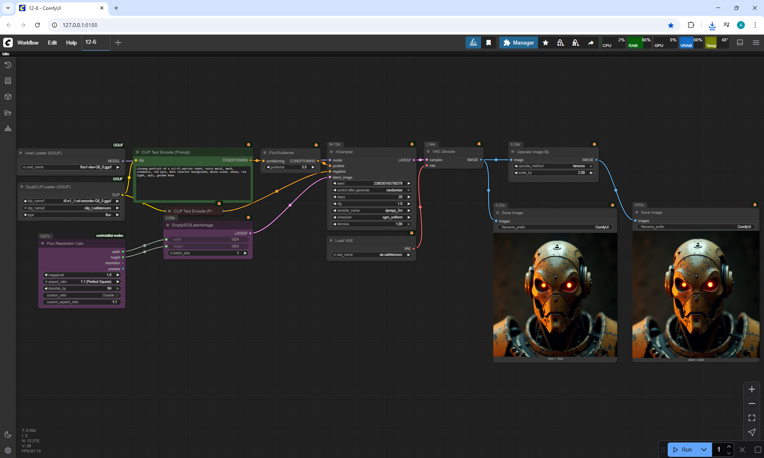Open the Run button dropdown arrow

point(704,450)
